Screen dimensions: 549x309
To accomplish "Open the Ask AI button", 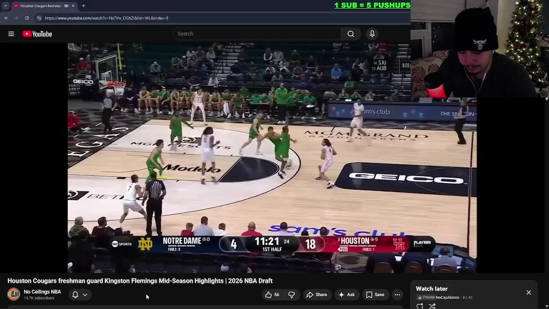I will tap(347, 294).
